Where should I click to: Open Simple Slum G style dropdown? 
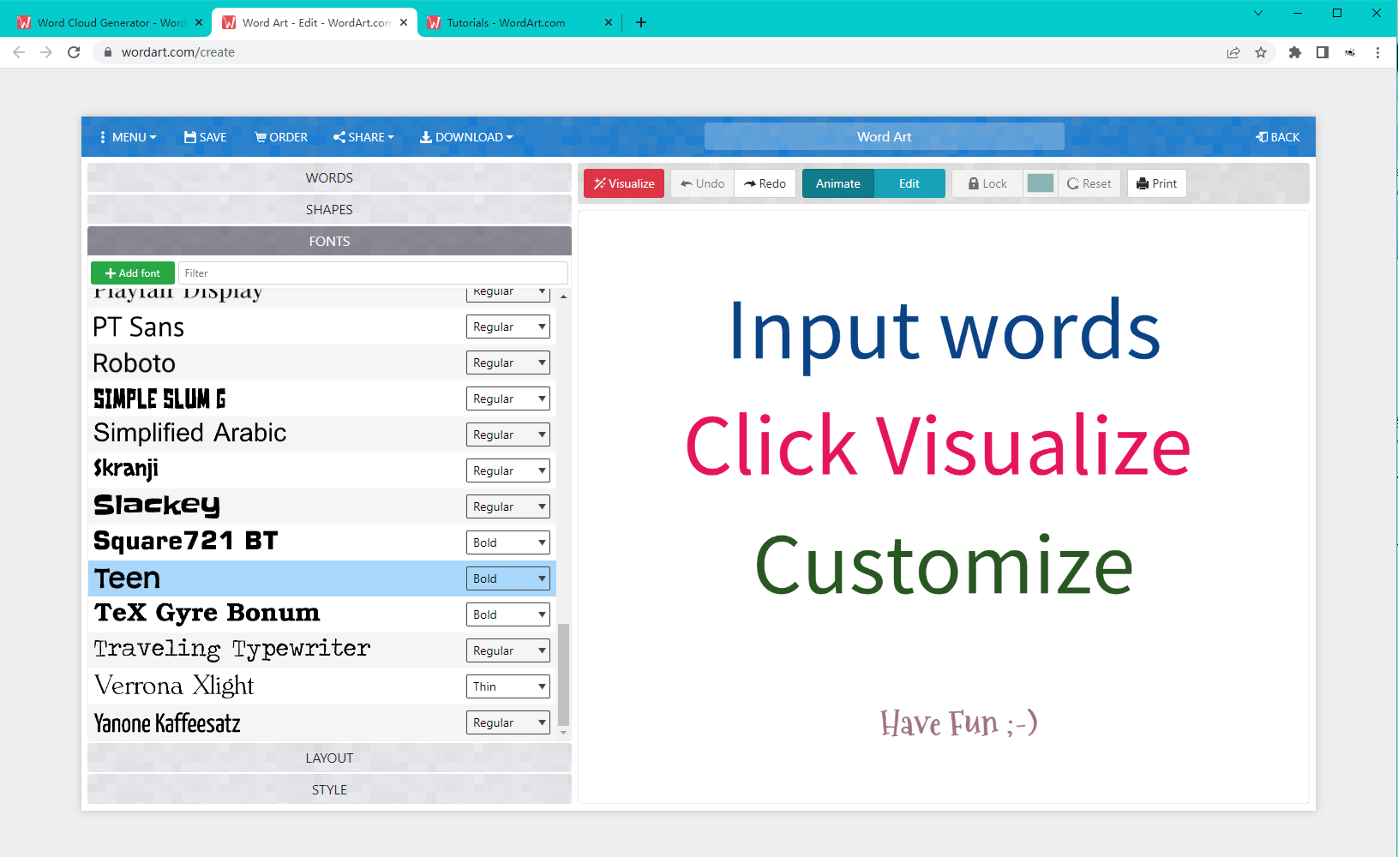508,399
